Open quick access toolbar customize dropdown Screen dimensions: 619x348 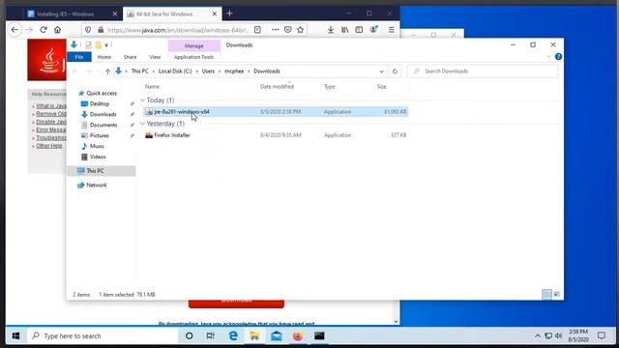tap(106, 45)
